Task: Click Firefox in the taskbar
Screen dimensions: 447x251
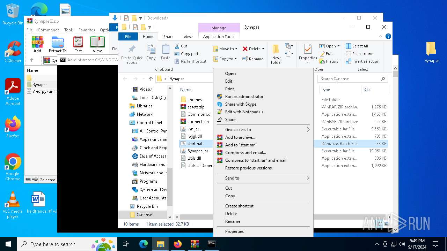Action: tap(178, 244)
